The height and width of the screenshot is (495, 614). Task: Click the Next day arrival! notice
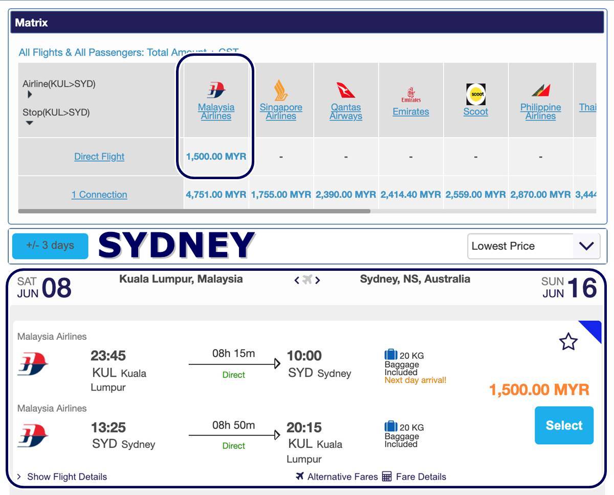pos(415,380)
